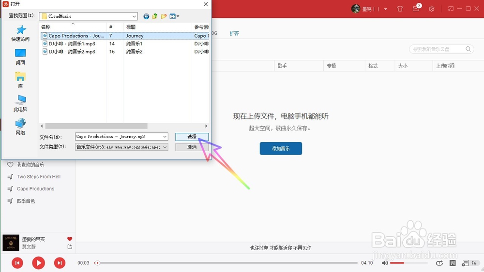
Task: Click the previous track button
Action: (17, 263)
